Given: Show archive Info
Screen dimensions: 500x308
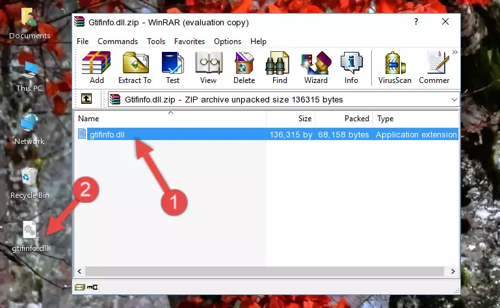Looking at the screenshot, I should pyautogui.click(x=351, y=67).
